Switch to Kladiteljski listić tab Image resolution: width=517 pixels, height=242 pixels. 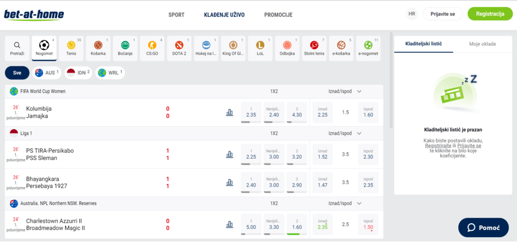424,44
